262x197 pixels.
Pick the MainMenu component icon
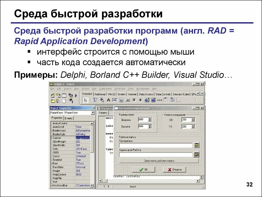pos(95,100)
